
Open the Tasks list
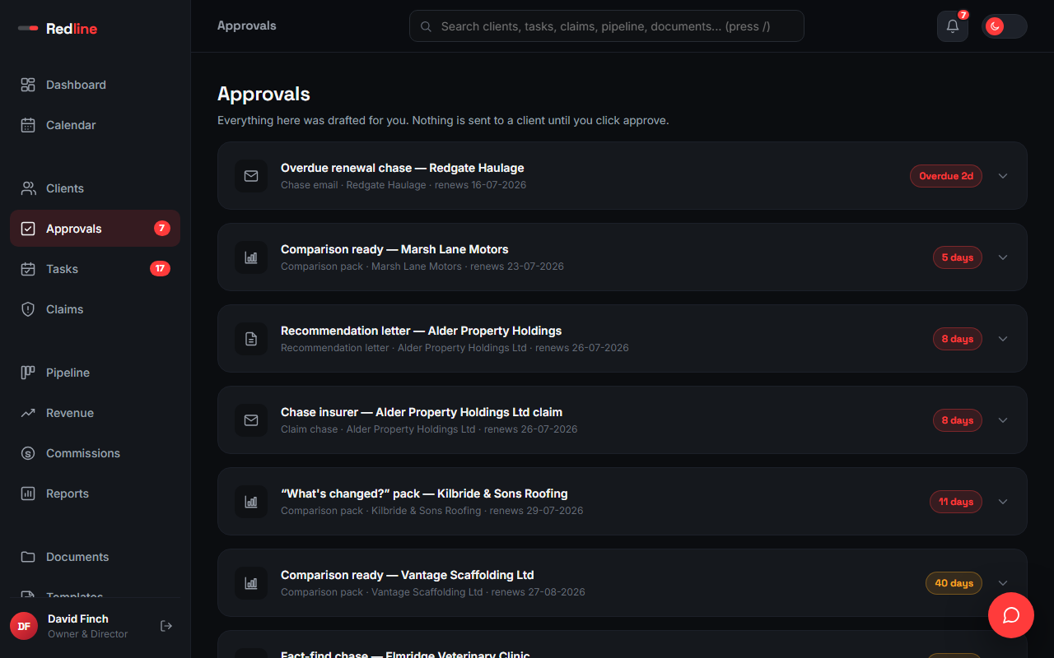(95, 269)
